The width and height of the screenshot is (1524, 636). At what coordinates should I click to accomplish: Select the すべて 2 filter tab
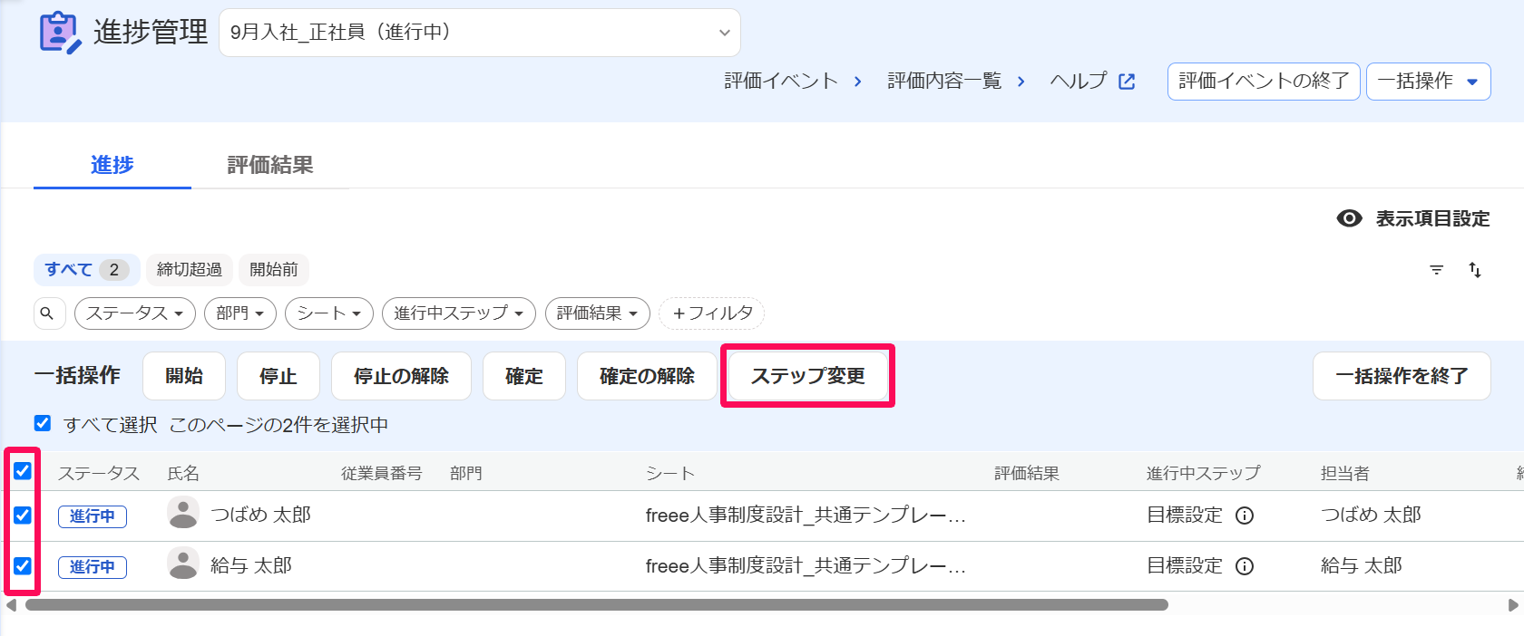(x=87, y=270)
